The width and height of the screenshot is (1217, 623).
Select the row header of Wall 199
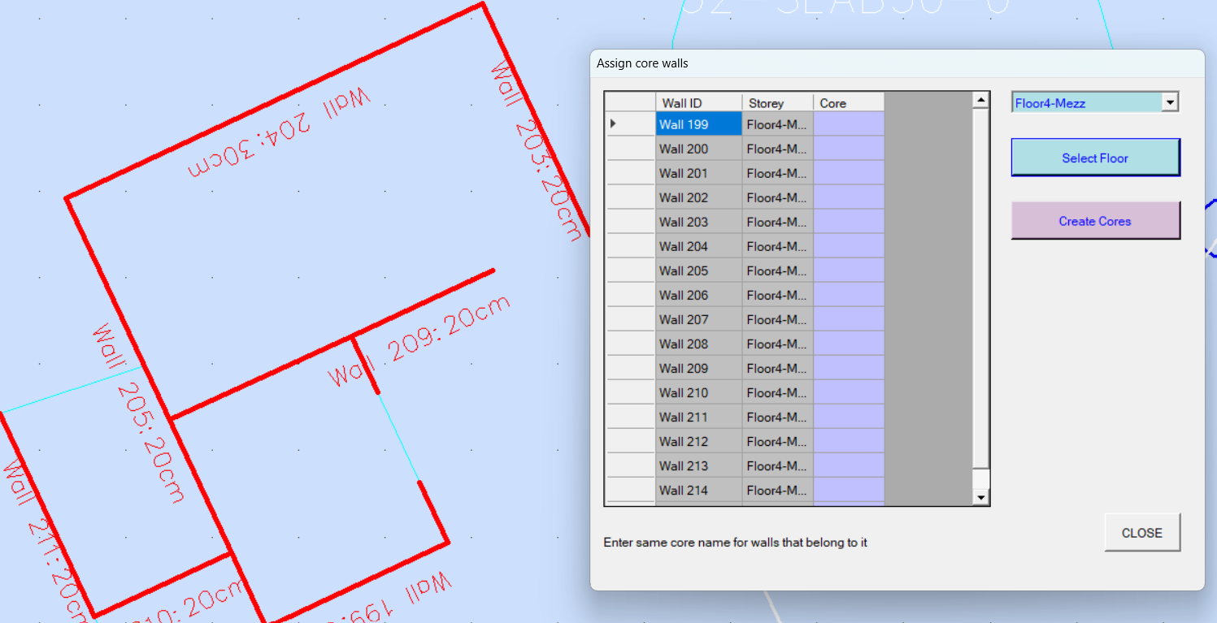[x=631, y=124]
